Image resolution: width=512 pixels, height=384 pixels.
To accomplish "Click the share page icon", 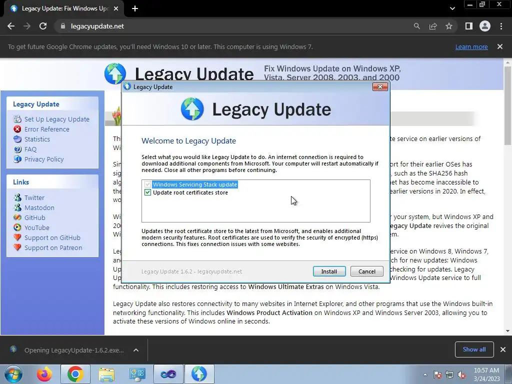I will (433, 26).
